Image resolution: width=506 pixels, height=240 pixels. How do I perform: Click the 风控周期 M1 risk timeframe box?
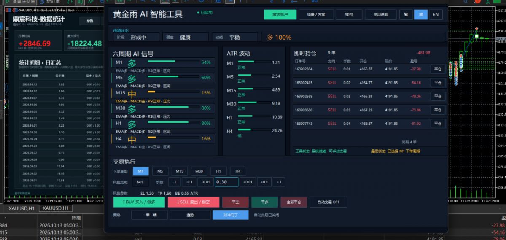[x=140, y=182]
